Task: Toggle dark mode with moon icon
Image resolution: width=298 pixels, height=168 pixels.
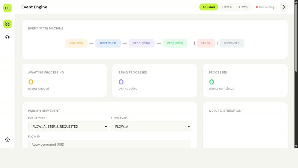Action: coord(283,7)
